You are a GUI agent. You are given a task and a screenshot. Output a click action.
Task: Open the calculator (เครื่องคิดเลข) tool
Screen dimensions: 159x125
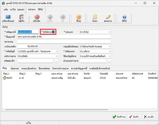point(8,18)
